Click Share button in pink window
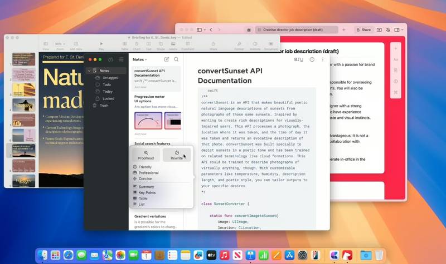446x264 pixels. (x=363, y=30)
